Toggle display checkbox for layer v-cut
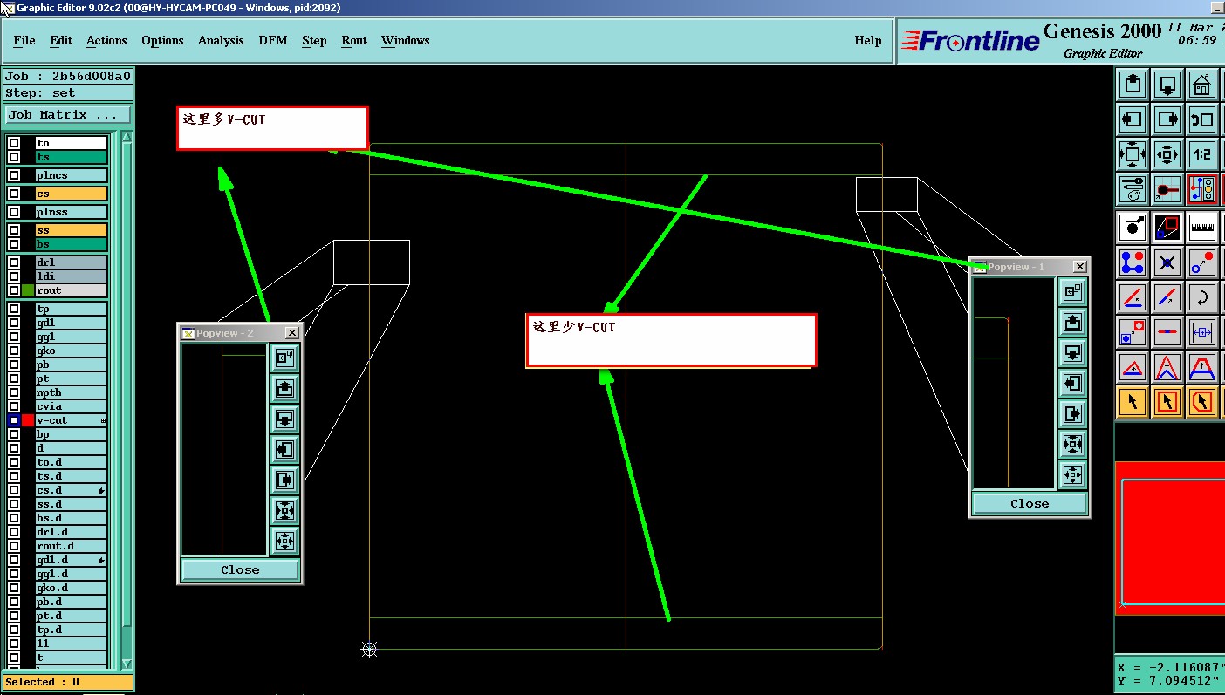1225x695 pixels. [14, 420]
